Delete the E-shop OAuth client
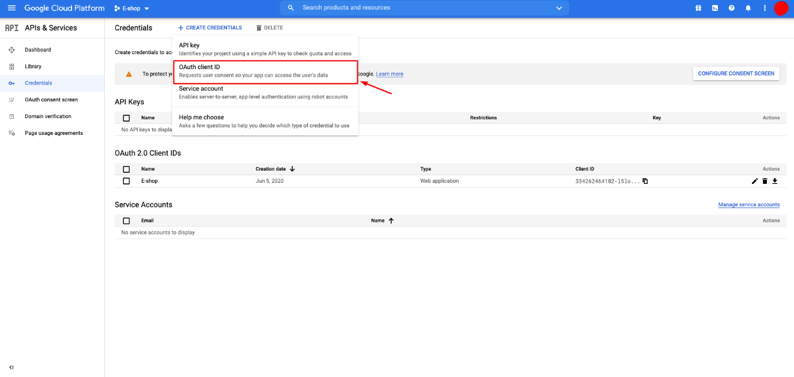 (765, 181)
